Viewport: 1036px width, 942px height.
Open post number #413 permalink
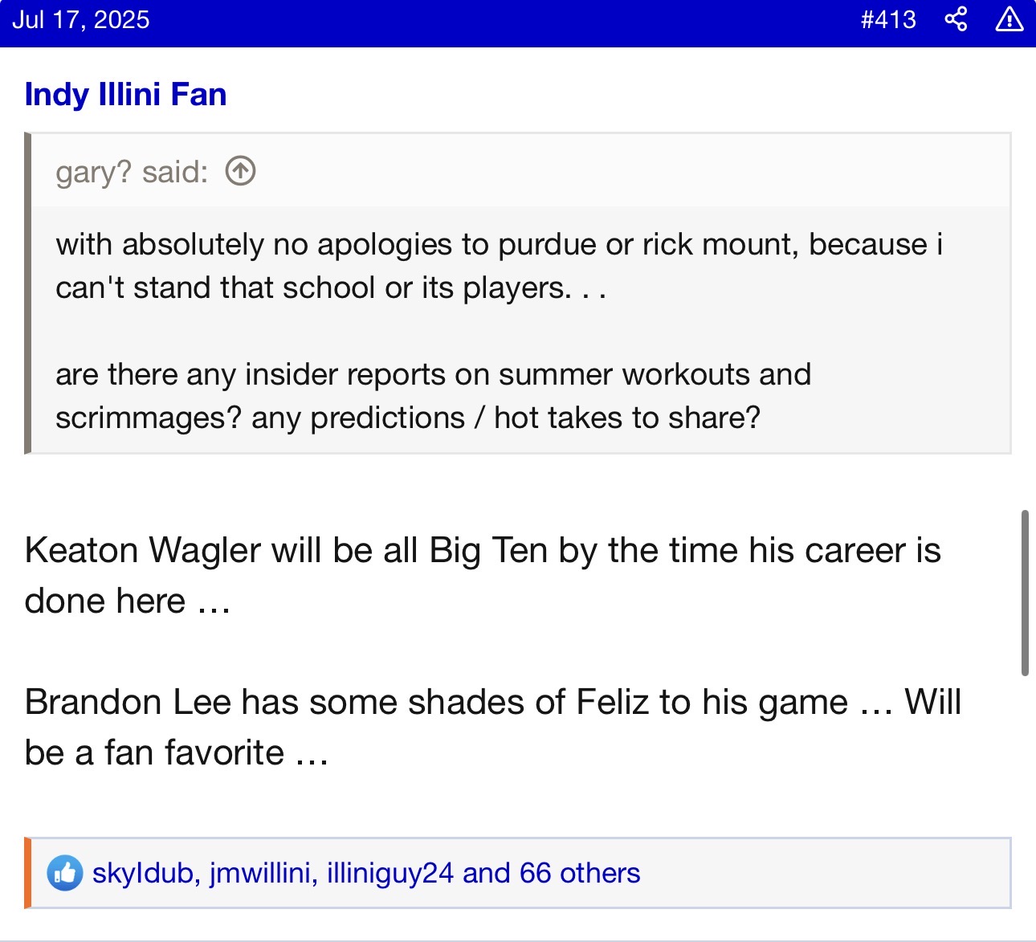888,19
